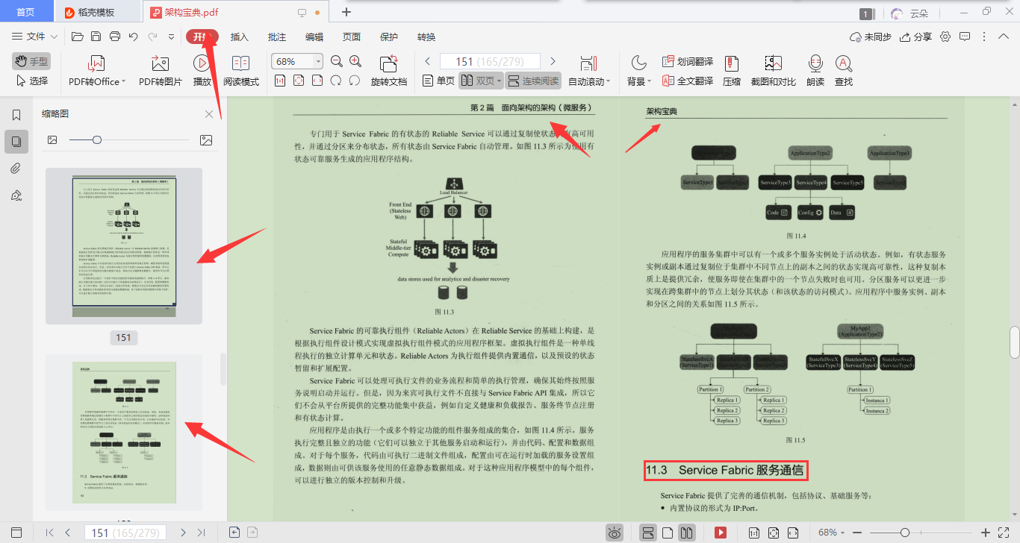Adjust the thumbnail size slider
Screen dimensions: 1020x543
tap(97, 139)
